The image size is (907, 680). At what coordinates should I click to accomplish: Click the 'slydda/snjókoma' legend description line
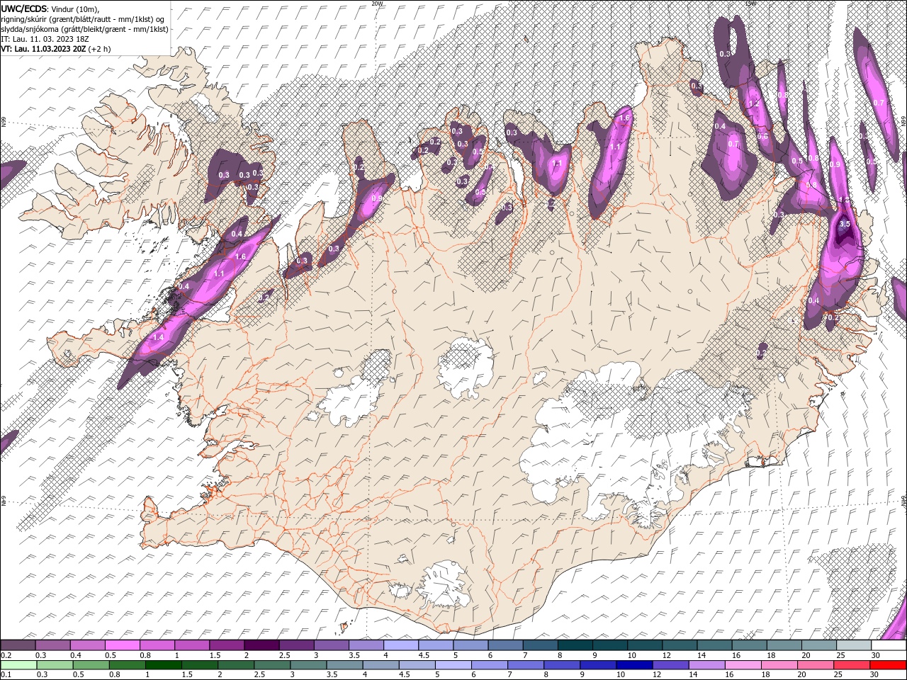[x=84, y=29]
